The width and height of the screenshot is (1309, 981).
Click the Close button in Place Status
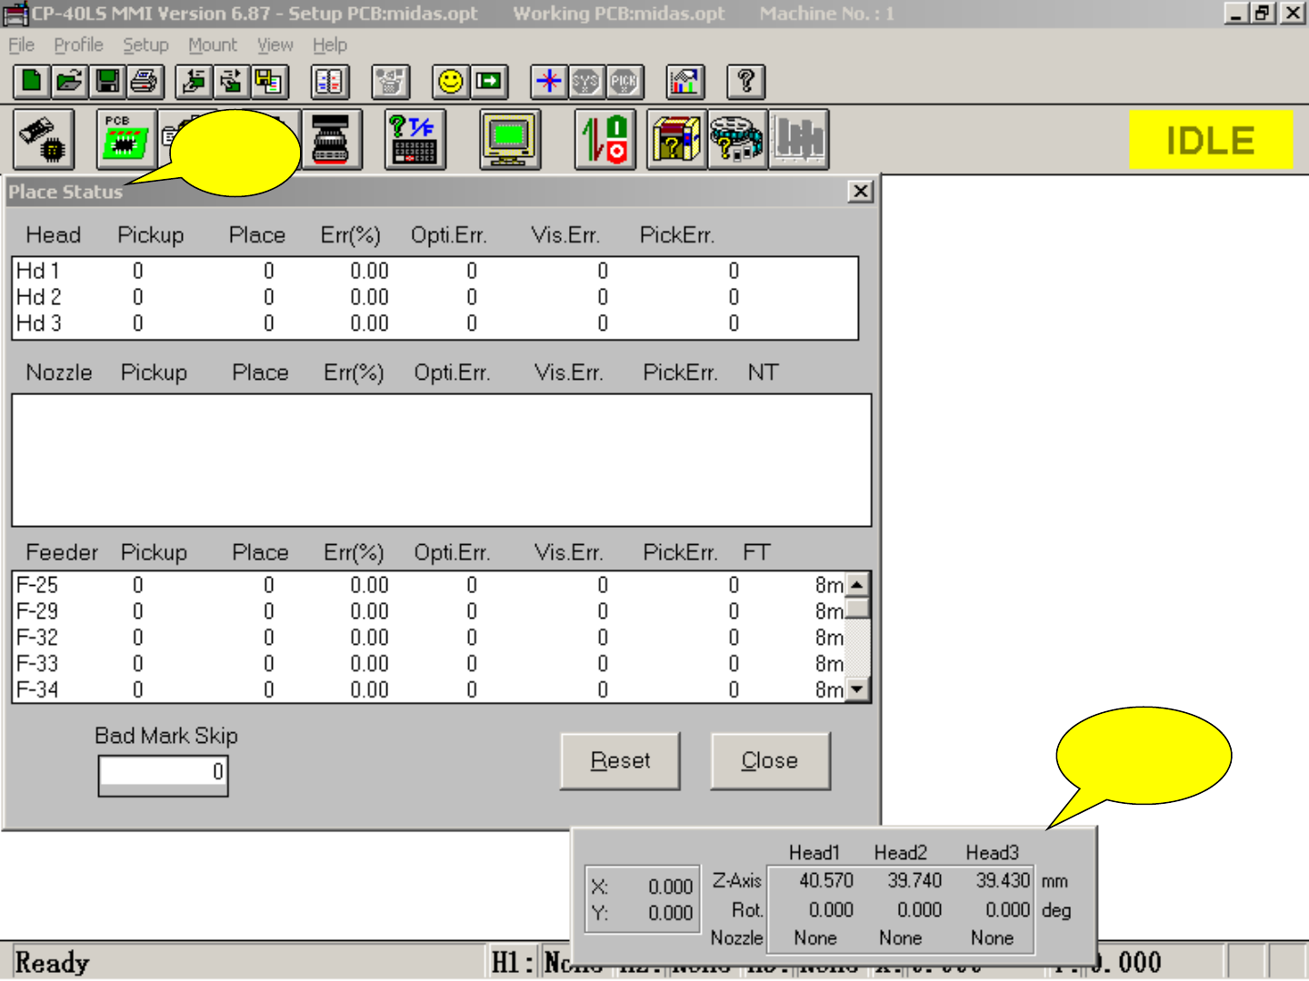click(770, 761)
